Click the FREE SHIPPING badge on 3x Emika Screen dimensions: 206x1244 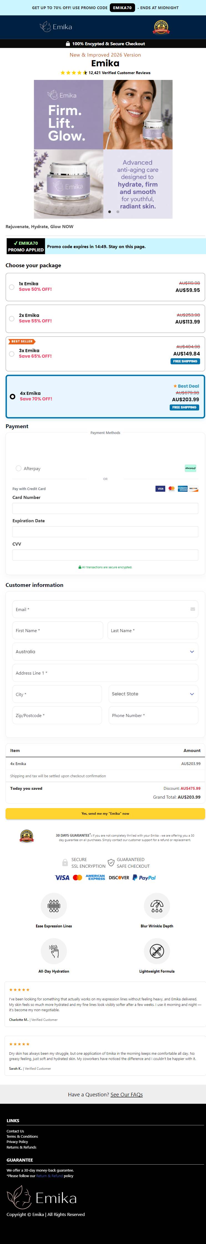pyautogui.click(x=185, y=361)
